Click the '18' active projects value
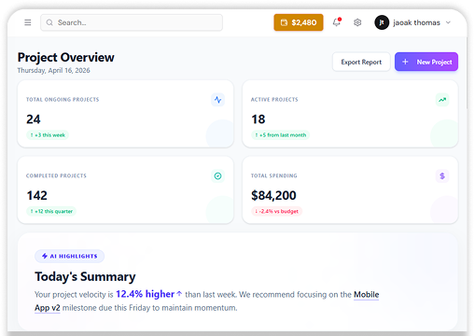Image resolution: width=475 pixels, height=336 pixels. [258, 119]
